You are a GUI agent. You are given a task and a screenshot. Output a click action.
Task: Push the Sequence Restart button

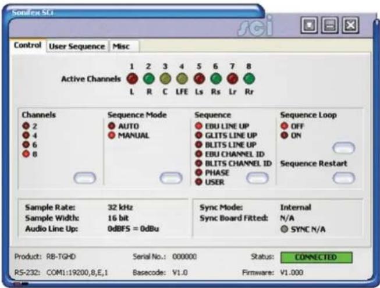[344, 178]
